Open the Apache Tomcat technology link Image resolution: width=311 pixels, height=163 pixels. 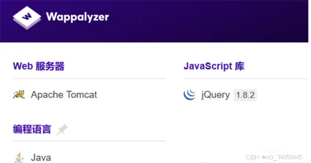point(64,95)
